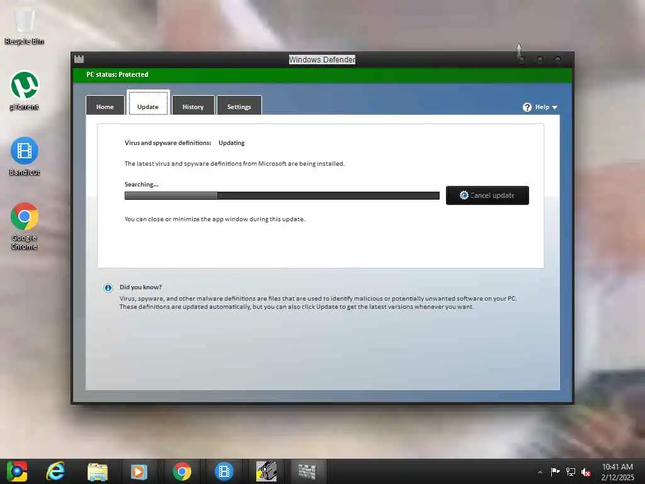Click the Windows Defender title text
The image size is (645, 484).
click(x=322, y=60)
